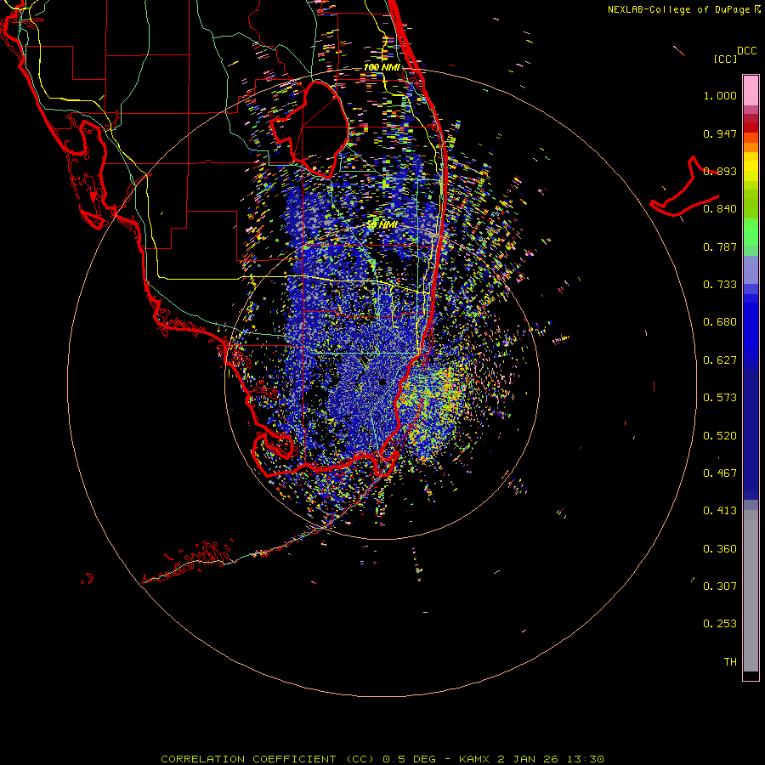Viewport: 765px width, 765px height.
Task: Pick the gray swatch in the color bar
Action: click(751, 591)
